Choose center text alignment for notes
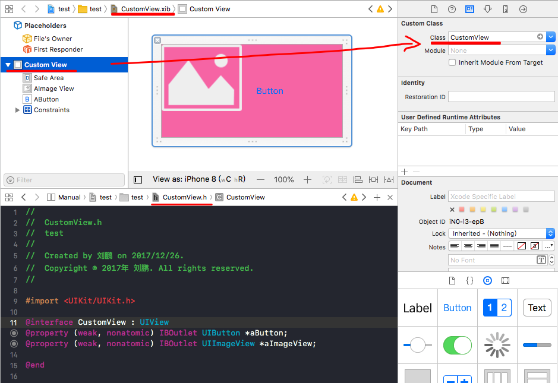 point(468,246)
